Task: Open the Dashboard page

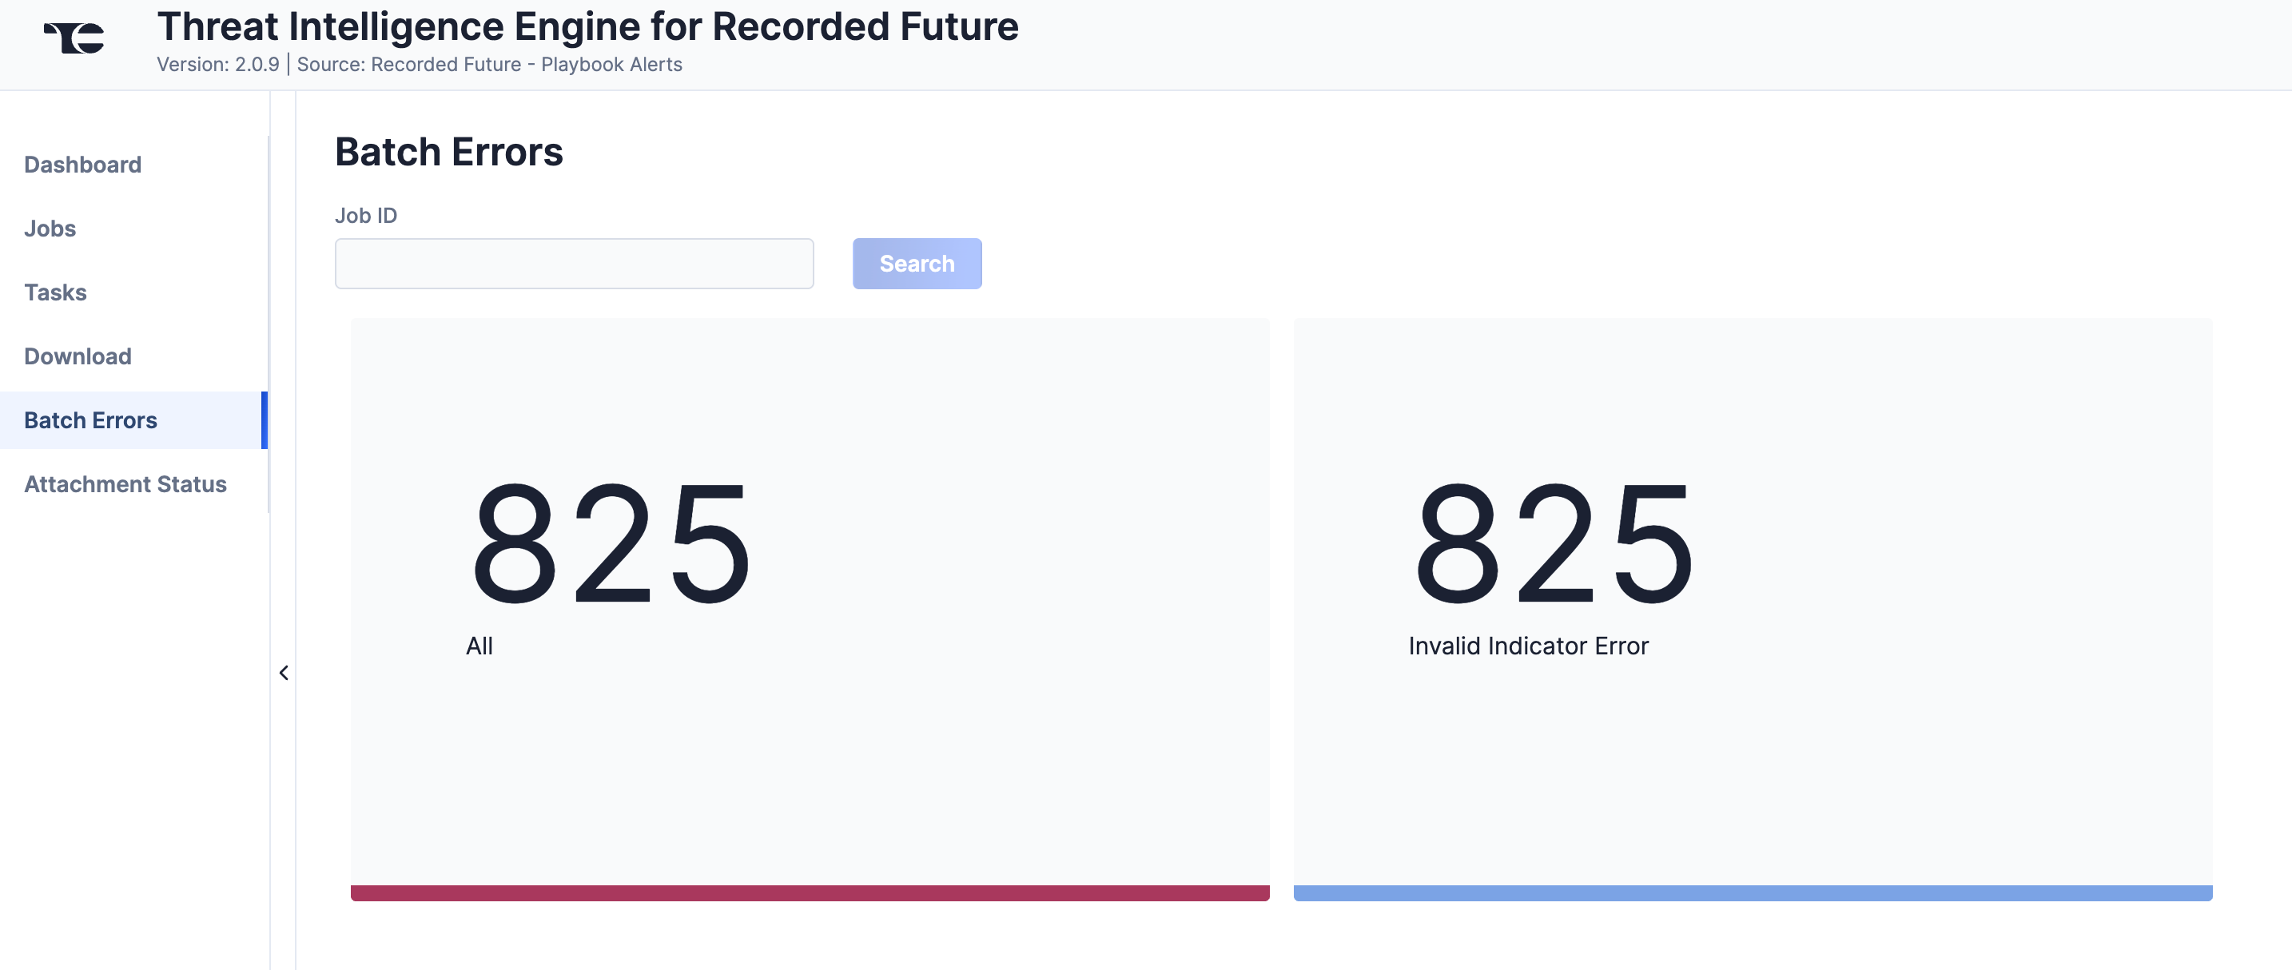Action: [x=83, y=165]
